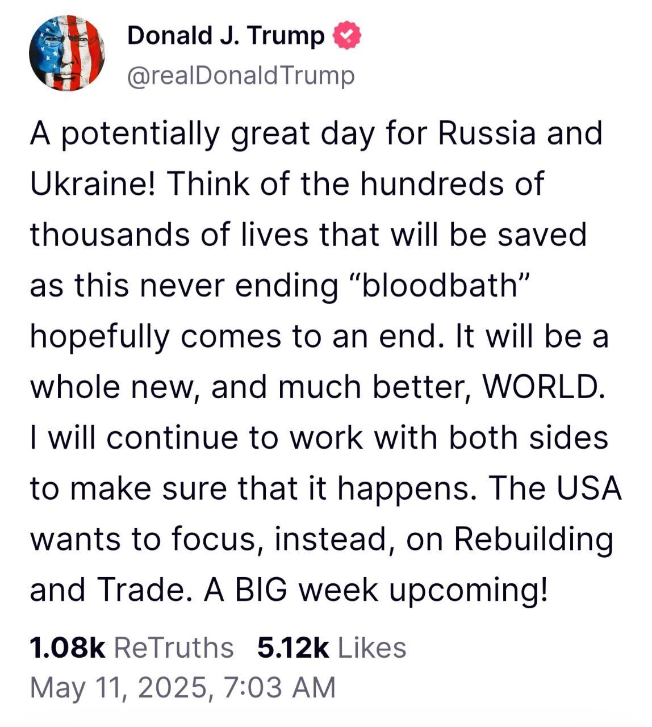Click the Donald J. Trump display name
The width and height of the screenshot is (652, 727).
(x=225, y=36)
